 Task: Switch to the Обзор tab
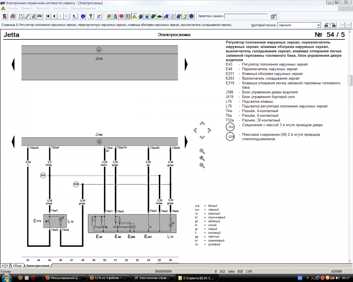[x=17, y=266]
